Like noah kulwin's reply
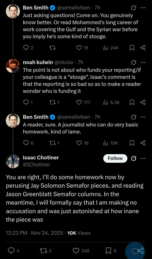 point(79,102)
